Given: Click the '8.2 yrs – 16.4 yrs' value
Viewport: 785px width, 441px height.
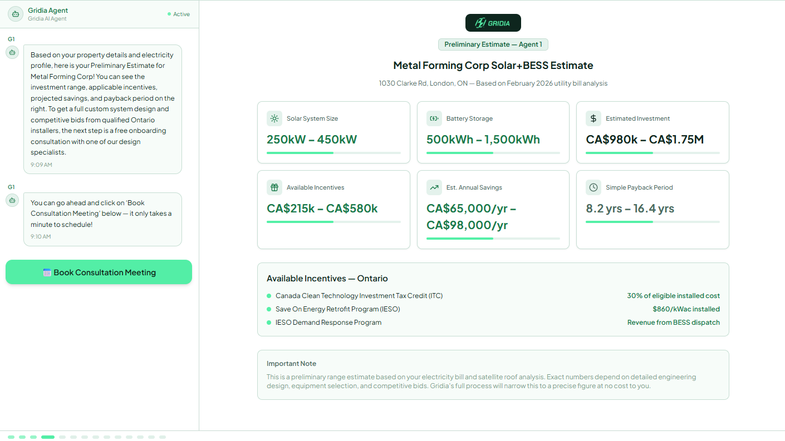Looking at the screenshot, I should (630, 209).
